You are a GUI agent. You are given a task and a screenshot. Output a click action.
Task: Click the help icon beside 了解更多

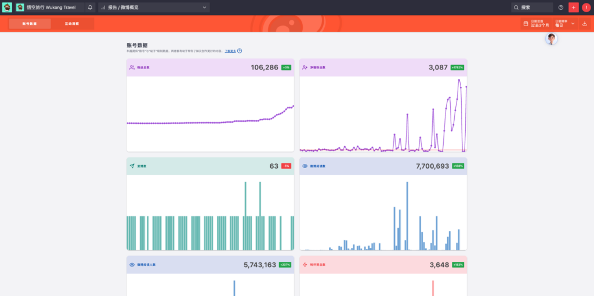(x=240, y=51)
